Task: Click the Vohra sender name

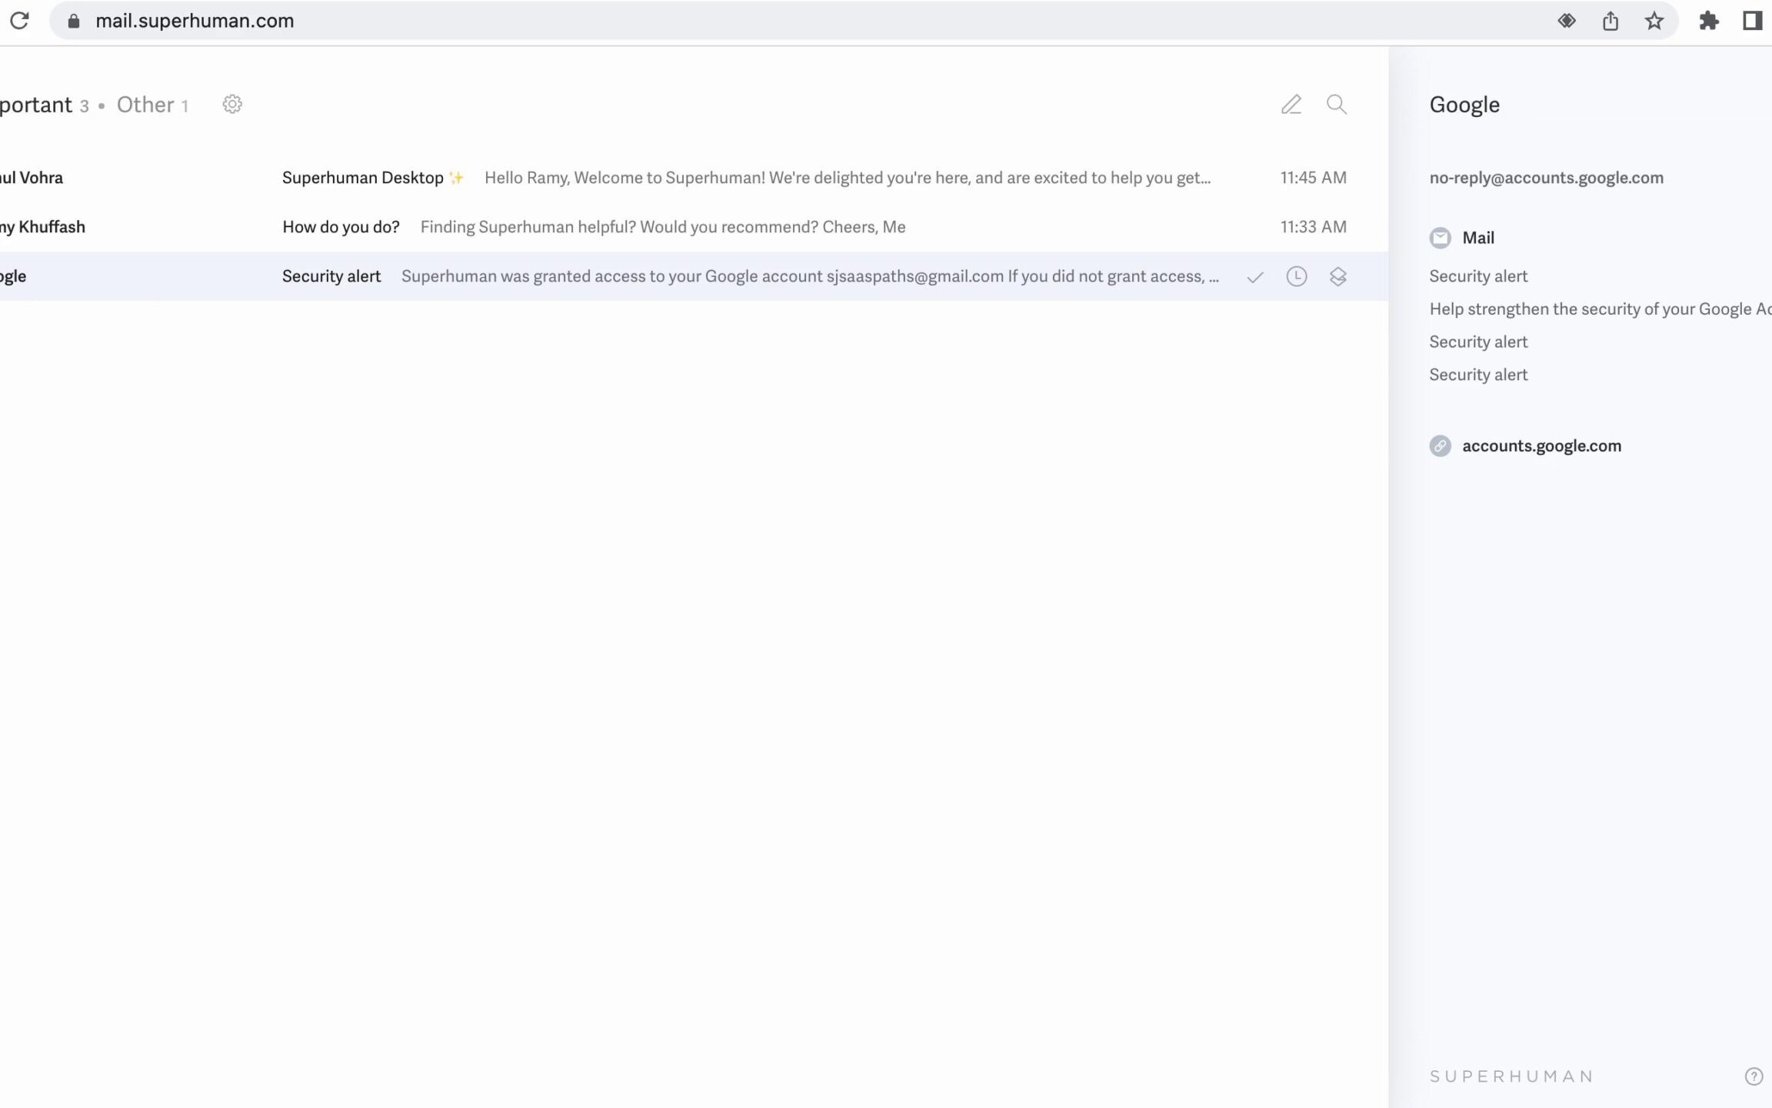Action: [x=32, y=178]
